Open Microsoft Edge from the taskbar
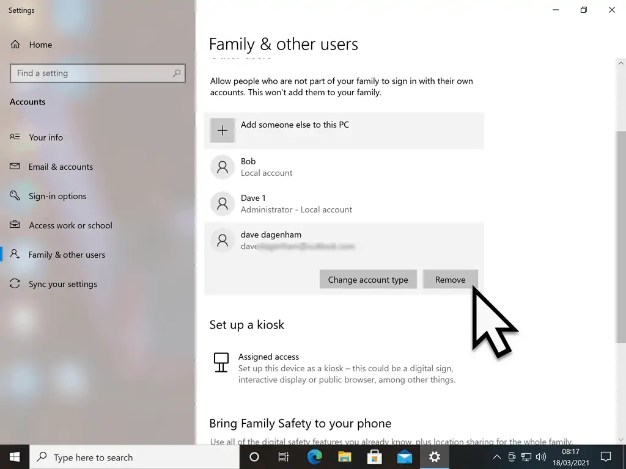 click(315, 457)
